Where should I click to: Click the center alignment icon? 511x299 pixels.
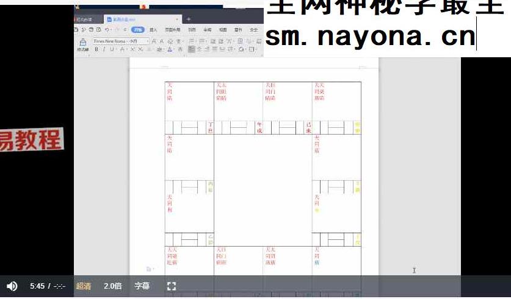pos(200,49)
